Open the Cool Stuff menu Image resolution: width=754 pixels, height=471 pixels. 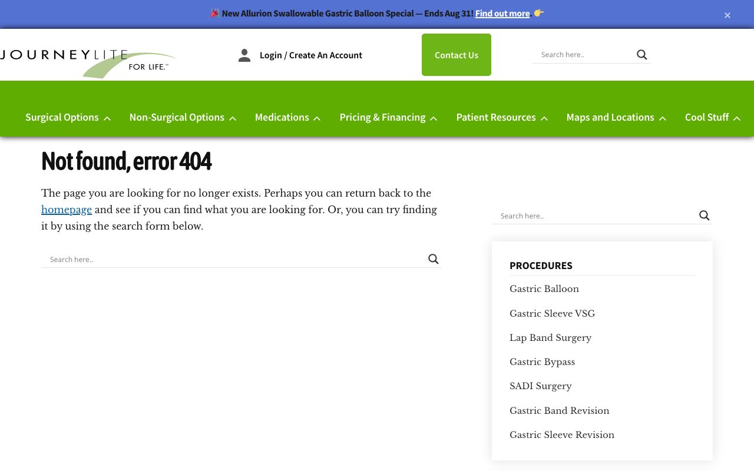pos(712,117)
